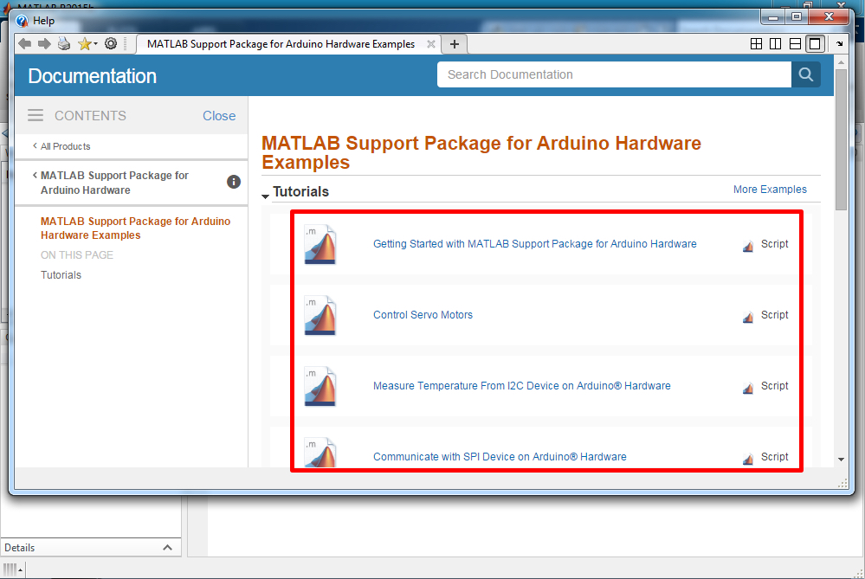The height and width of the screenshot is (579, 865).
Task: Open Measure Temperature From I2C Device example
Action: pos(522,386)
